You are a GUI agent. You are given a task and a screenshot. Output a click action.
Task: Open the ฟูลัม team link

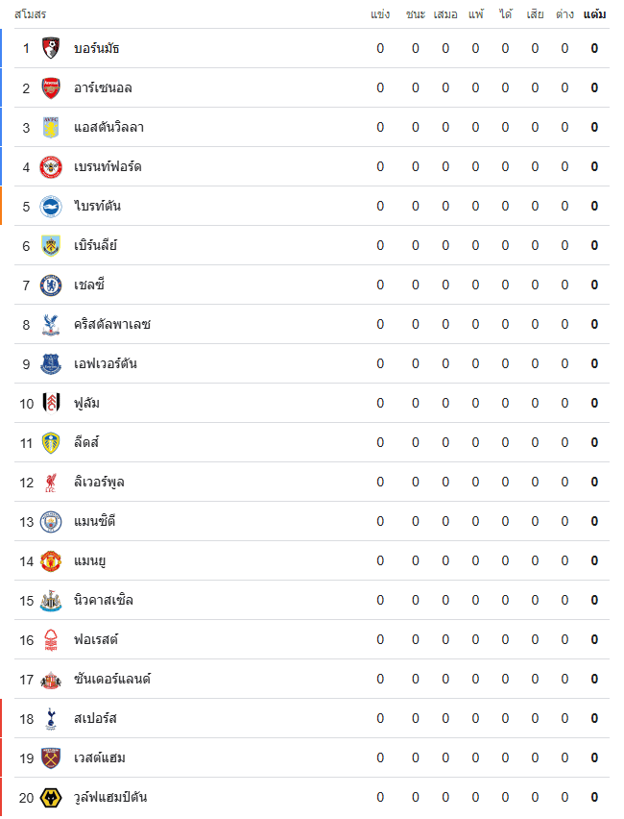tap(86, 403)
